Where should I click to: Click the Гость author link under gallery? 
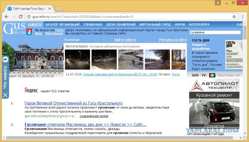click(175, 74)
